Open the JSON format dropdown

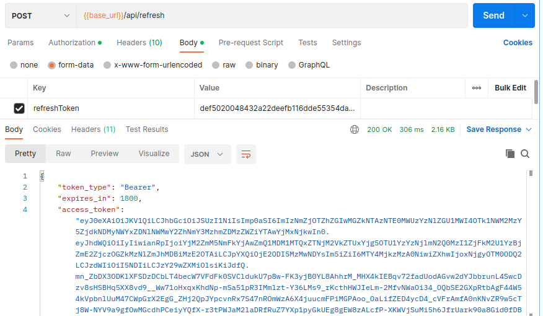[207, 154]
